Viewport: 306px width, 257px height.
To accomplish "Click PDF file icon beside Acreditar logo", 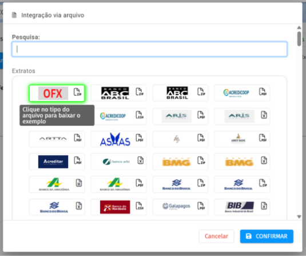I will point(77,160).
